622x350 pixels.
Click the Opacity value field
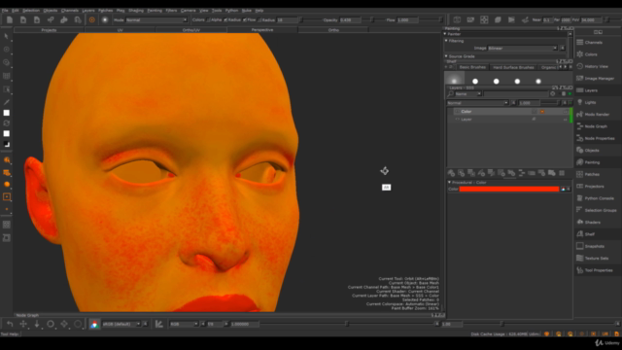(351, 19)
